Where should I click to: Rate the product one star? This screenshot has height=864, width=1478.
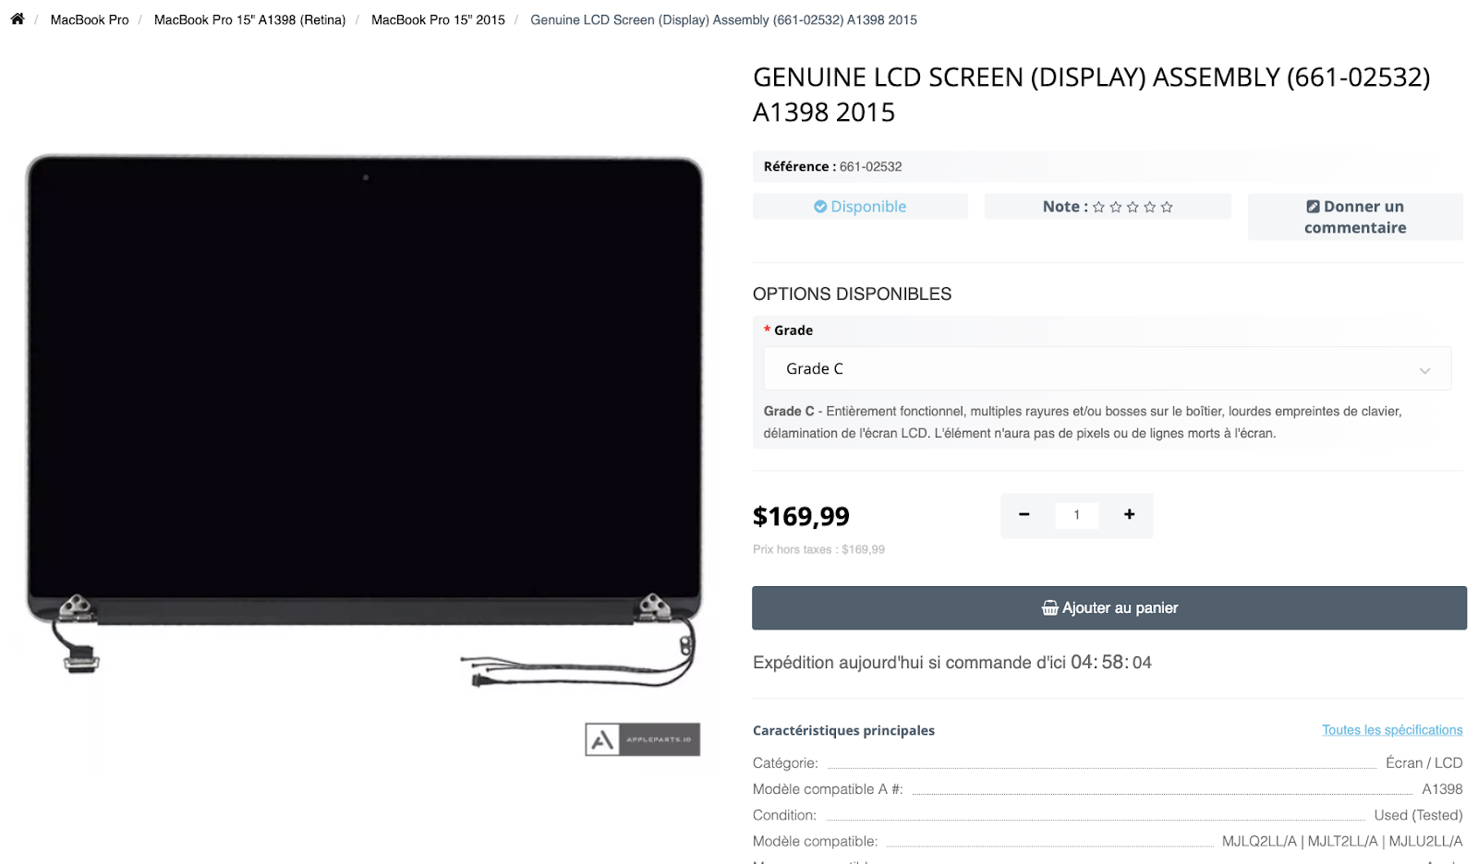pos(1098,207)
